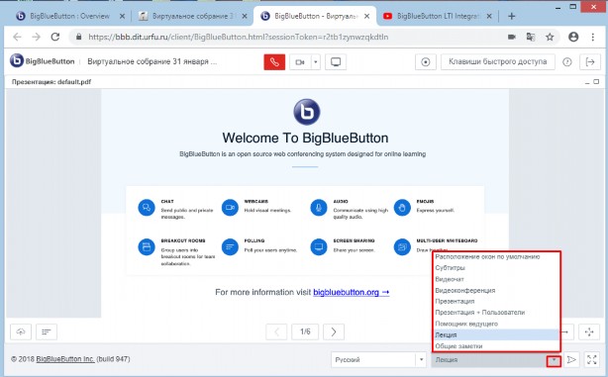Close the BigBlueButton : Overview tab

pos(122,16)
